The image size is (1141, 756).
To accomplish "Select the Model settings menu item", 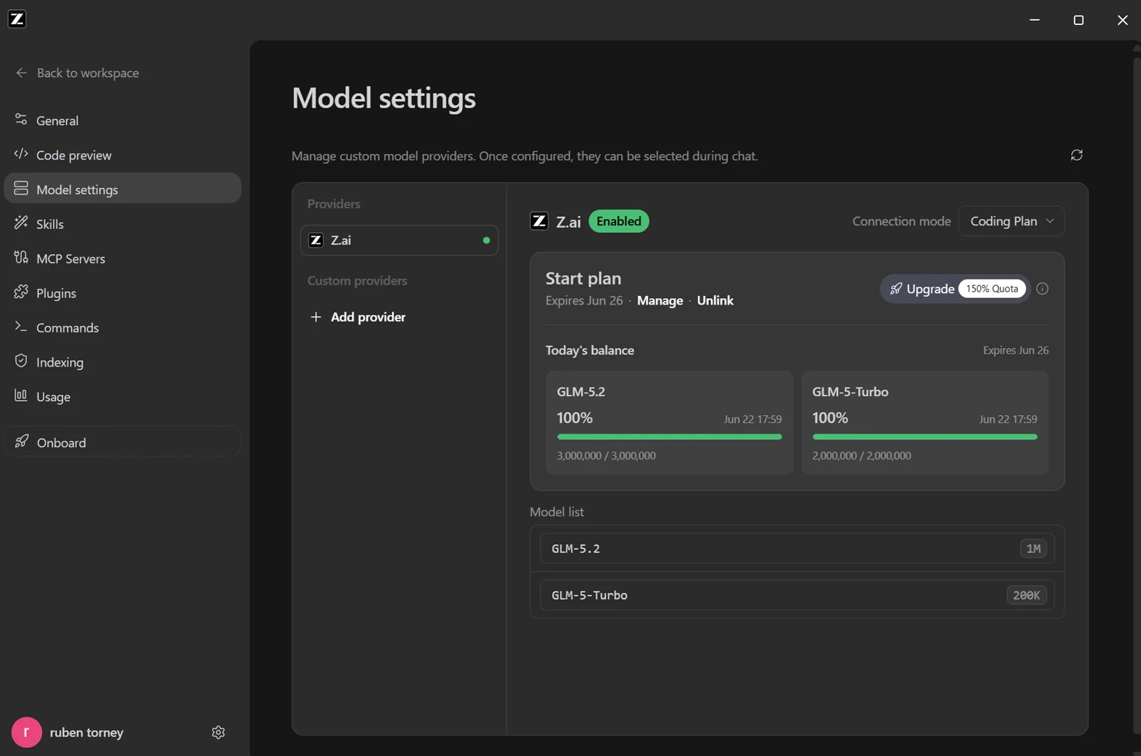I will click(123, 189).
